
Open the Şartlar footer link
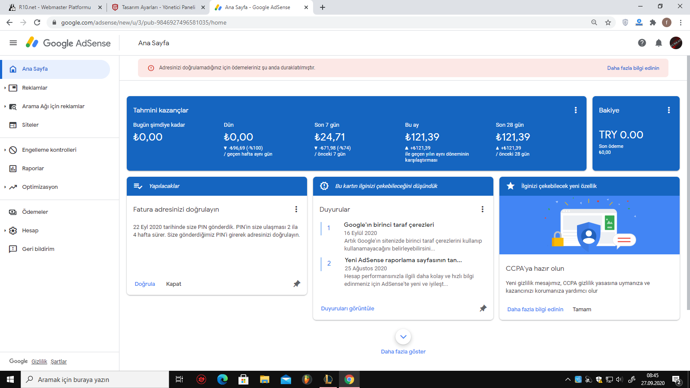point(59,362)
